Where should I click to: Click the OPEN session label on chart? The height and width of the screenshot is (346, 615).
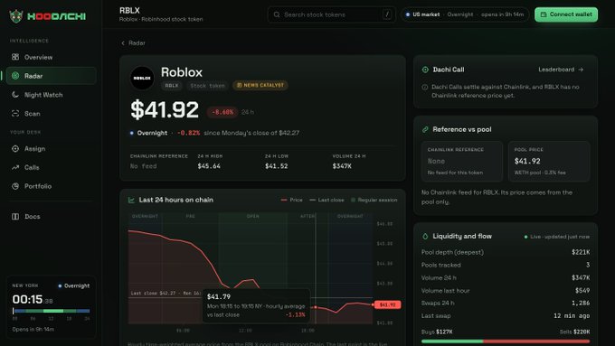point(252,216)
